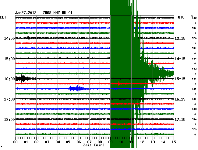Select minute 07 on the time axis
This screenshot has height=150, width=198.
[x=89, y=142]
